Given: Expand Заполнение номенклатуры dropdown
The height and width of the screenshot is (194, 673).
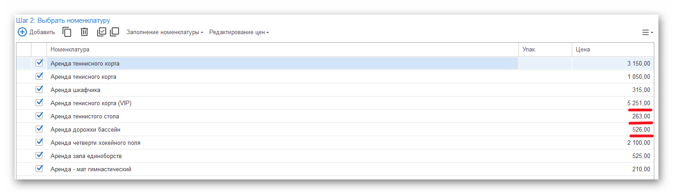Looking at the screenshot, I should [165, 32].
